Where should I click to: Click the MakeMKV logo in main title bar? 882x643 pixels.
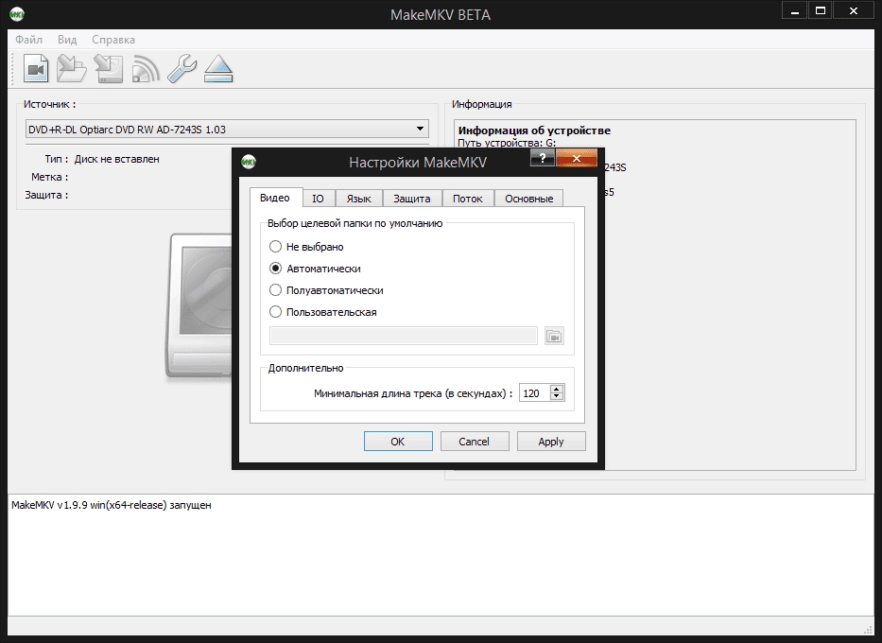[x=17, y=14]
